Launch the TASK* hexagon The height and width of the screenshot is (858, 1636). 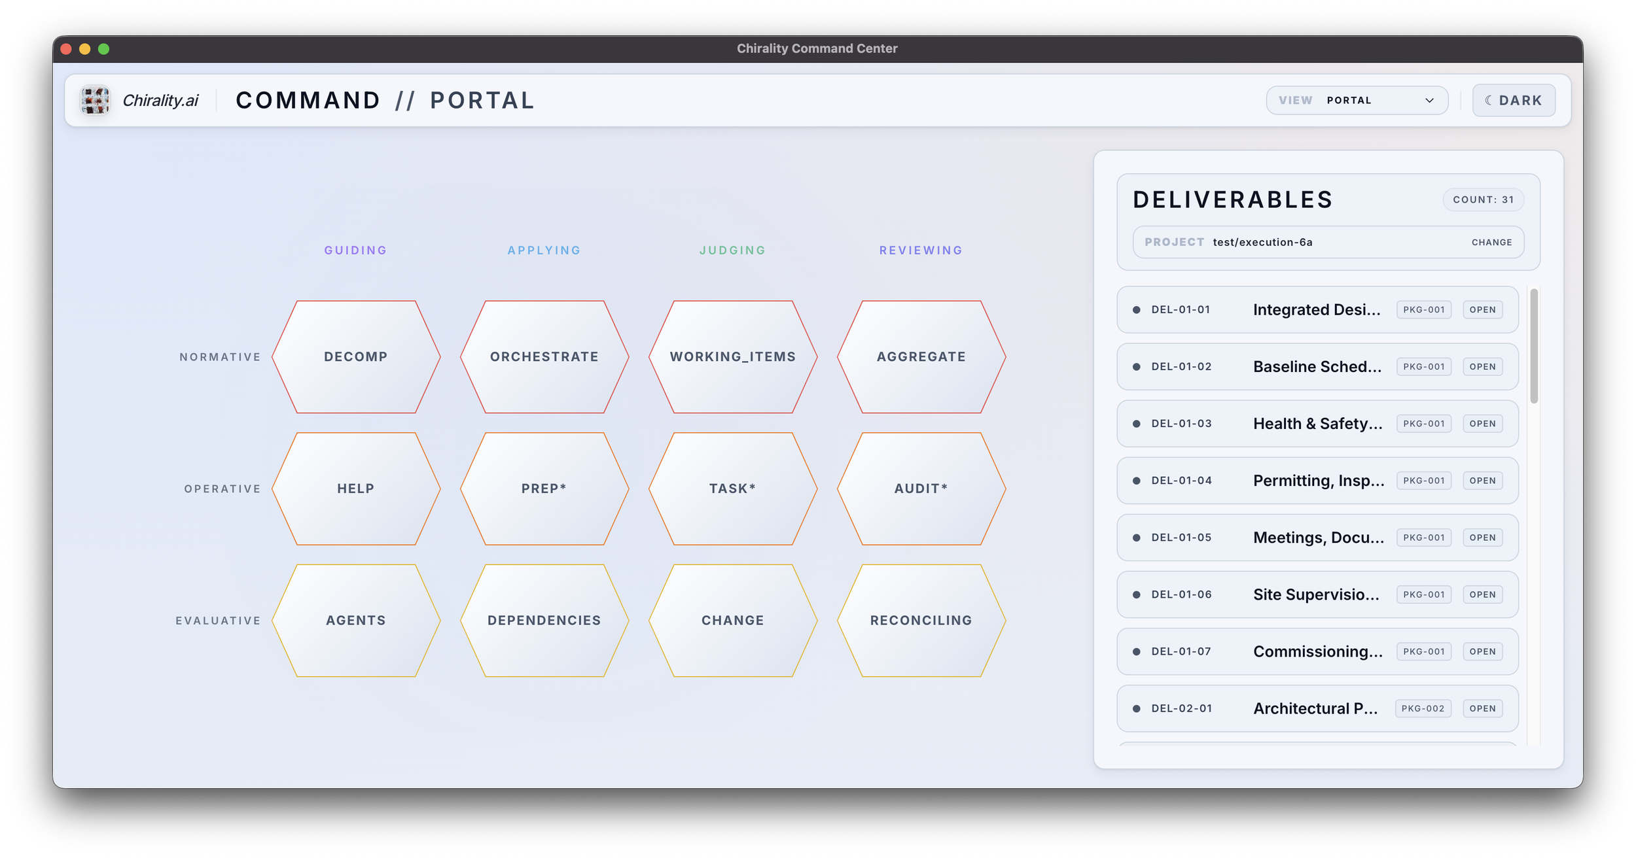pos(733,489)
